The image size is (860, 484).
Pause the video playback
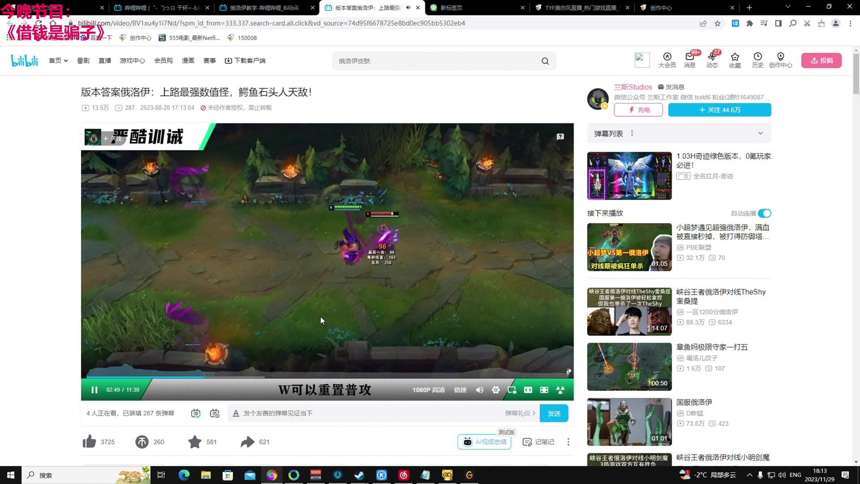click(95, 390)
